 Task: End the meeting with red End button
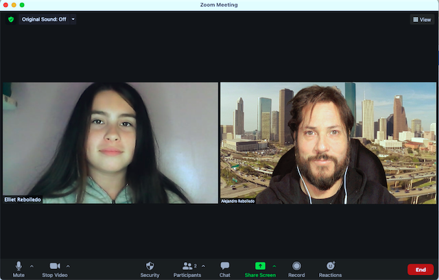point(420,270)
